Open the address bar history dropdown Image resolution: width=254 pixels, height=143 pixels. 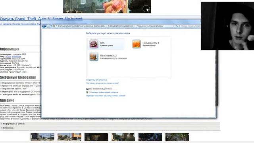coord(173,26)
